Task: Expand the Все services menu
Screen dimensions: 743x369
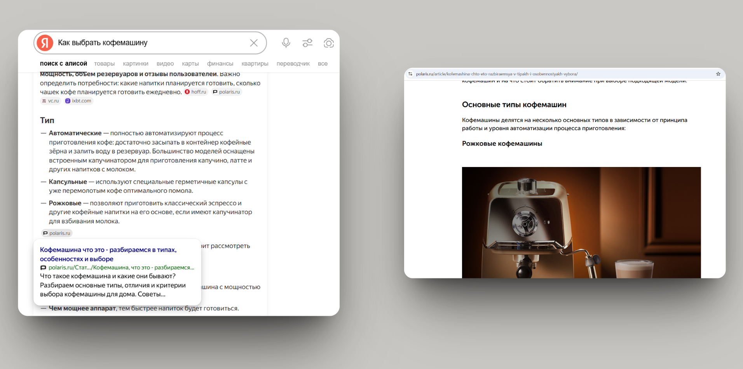Action: (x=323, y=64)
